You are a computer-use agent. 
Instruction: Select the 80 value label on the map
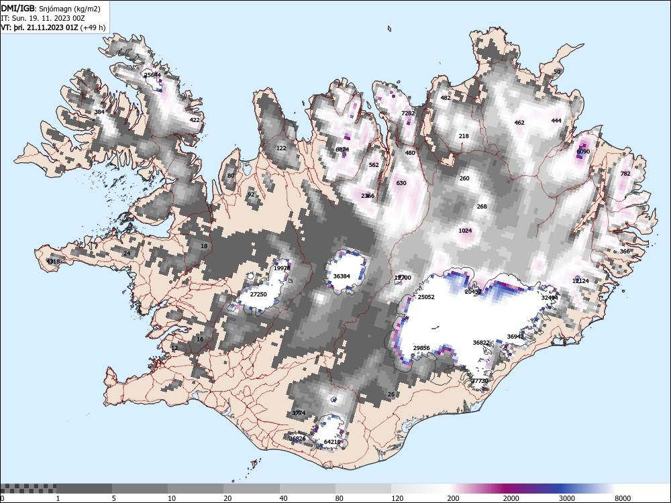click(x=231, y=175)
